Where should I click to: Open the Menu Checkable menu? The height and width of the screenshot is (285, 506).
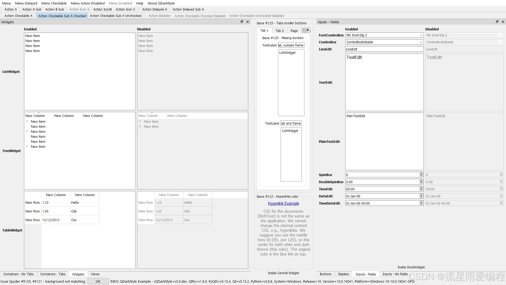click(x=54, y=3)
